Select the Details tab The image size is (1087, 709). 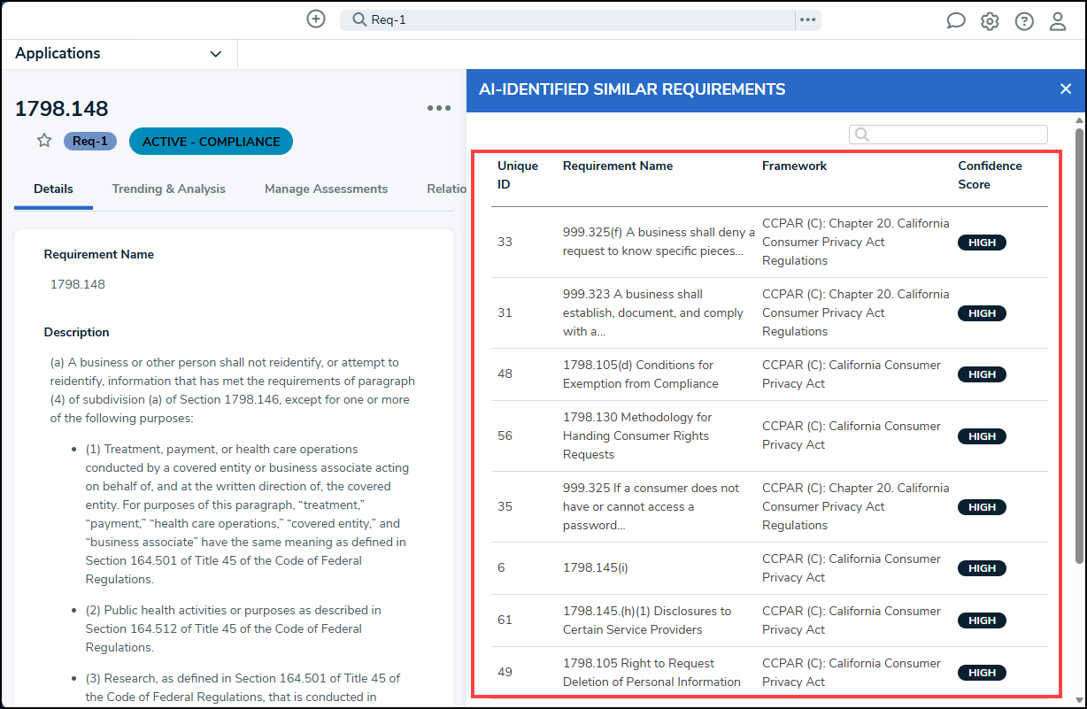click(x=53, y=189)
